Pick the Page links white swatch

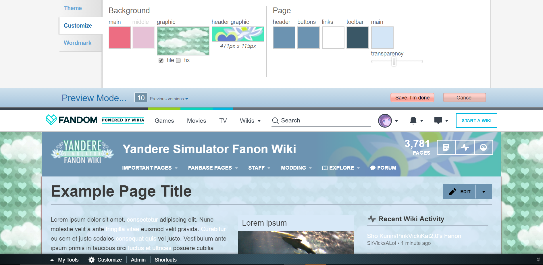coord(333,38)
